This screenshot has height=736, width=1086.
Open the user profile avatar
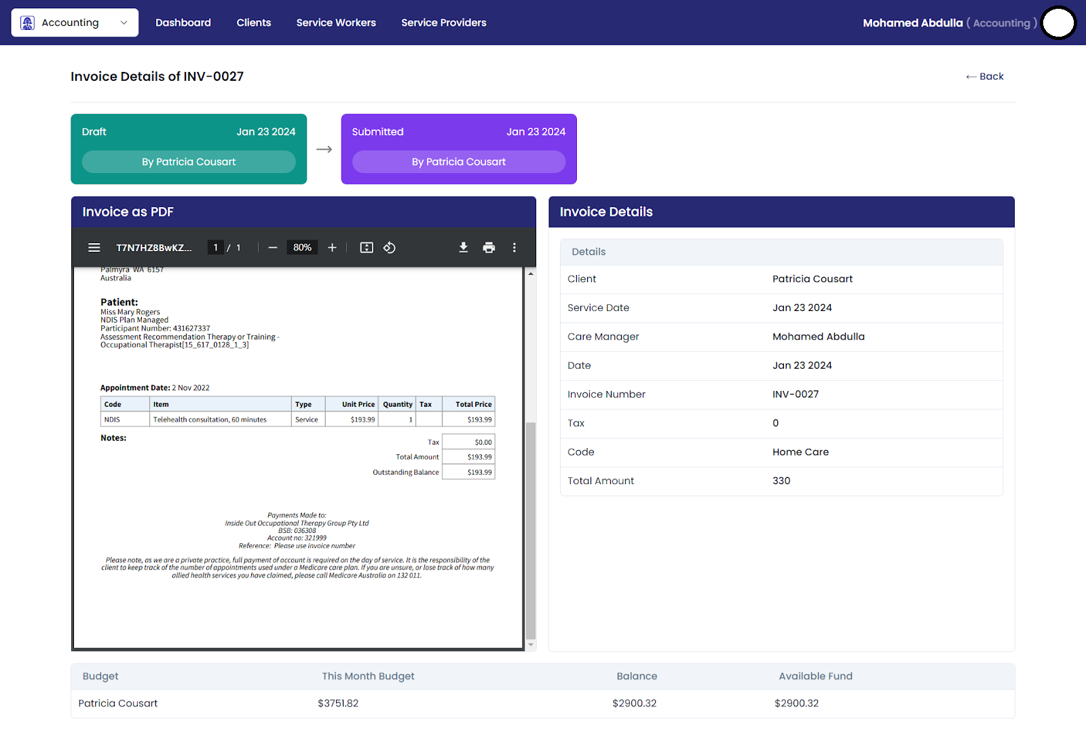click(1058, 23)
